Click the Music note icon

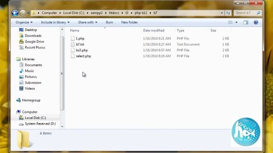(21, 71)
